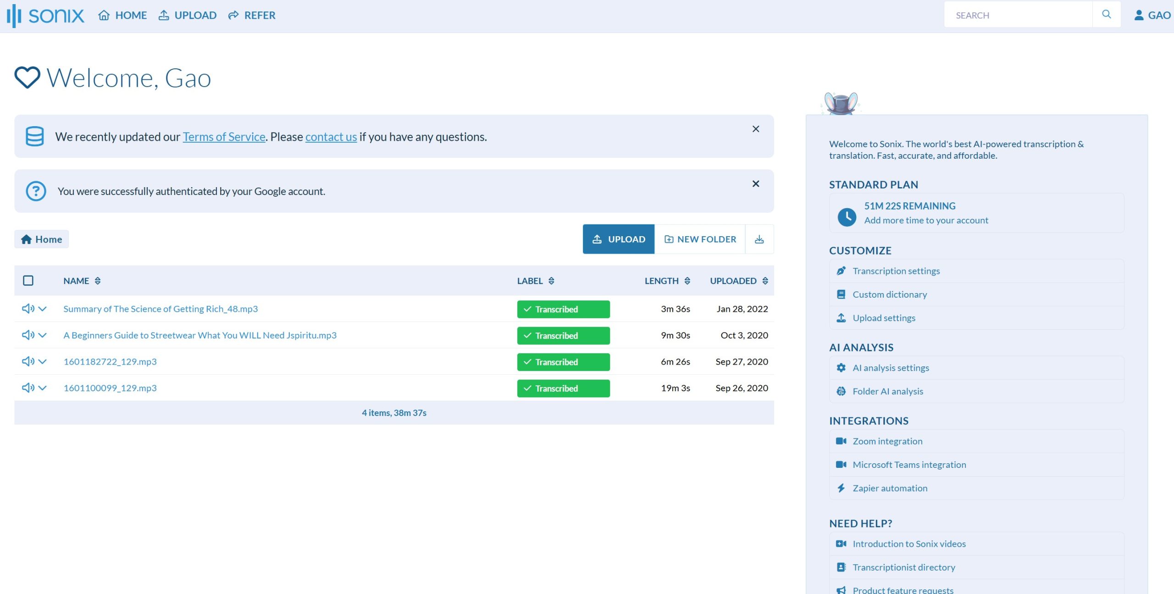Close the Google authentication message
Screen dimensions: 1174x594
(756, 183)
